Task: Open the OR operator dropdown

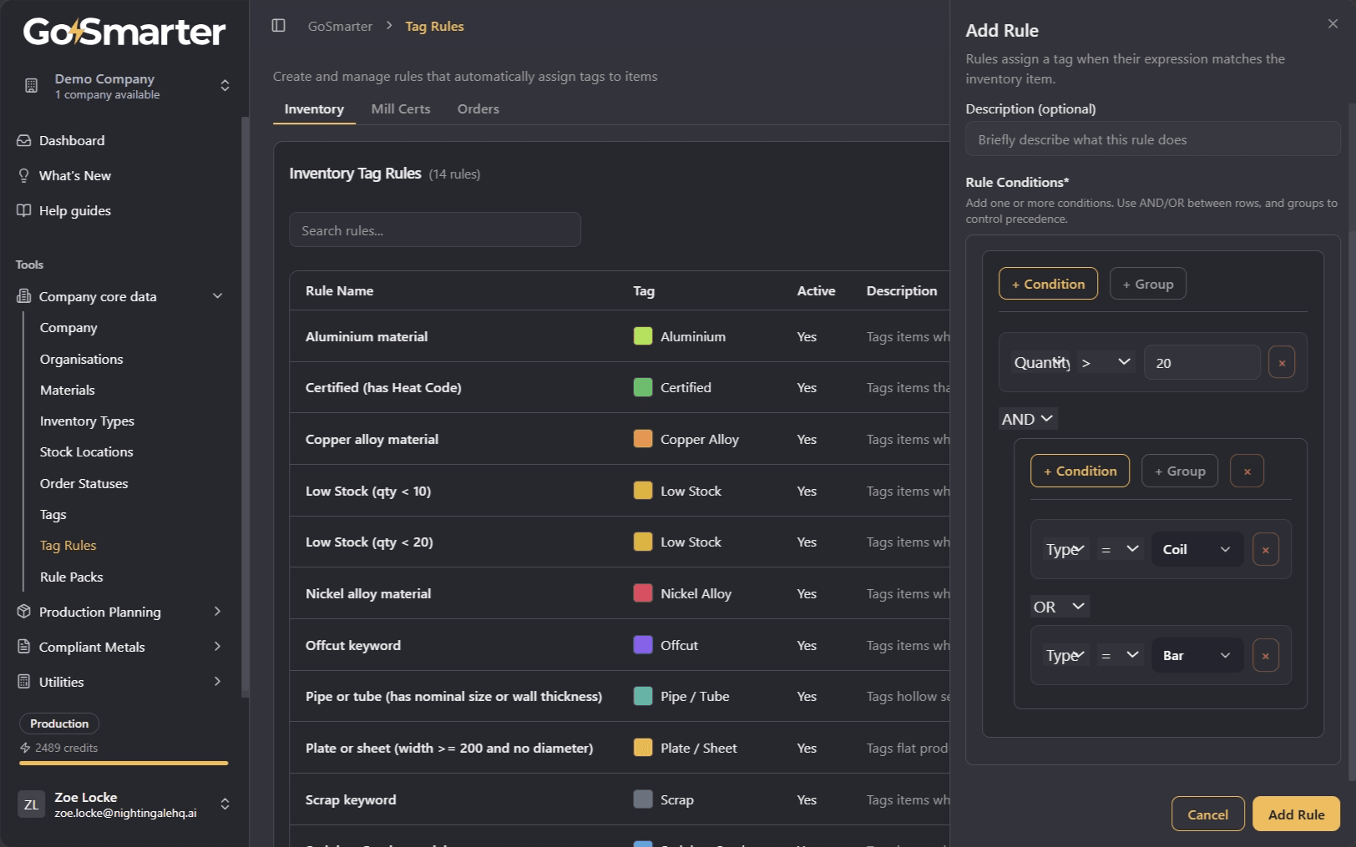Action: [1060, 607]
